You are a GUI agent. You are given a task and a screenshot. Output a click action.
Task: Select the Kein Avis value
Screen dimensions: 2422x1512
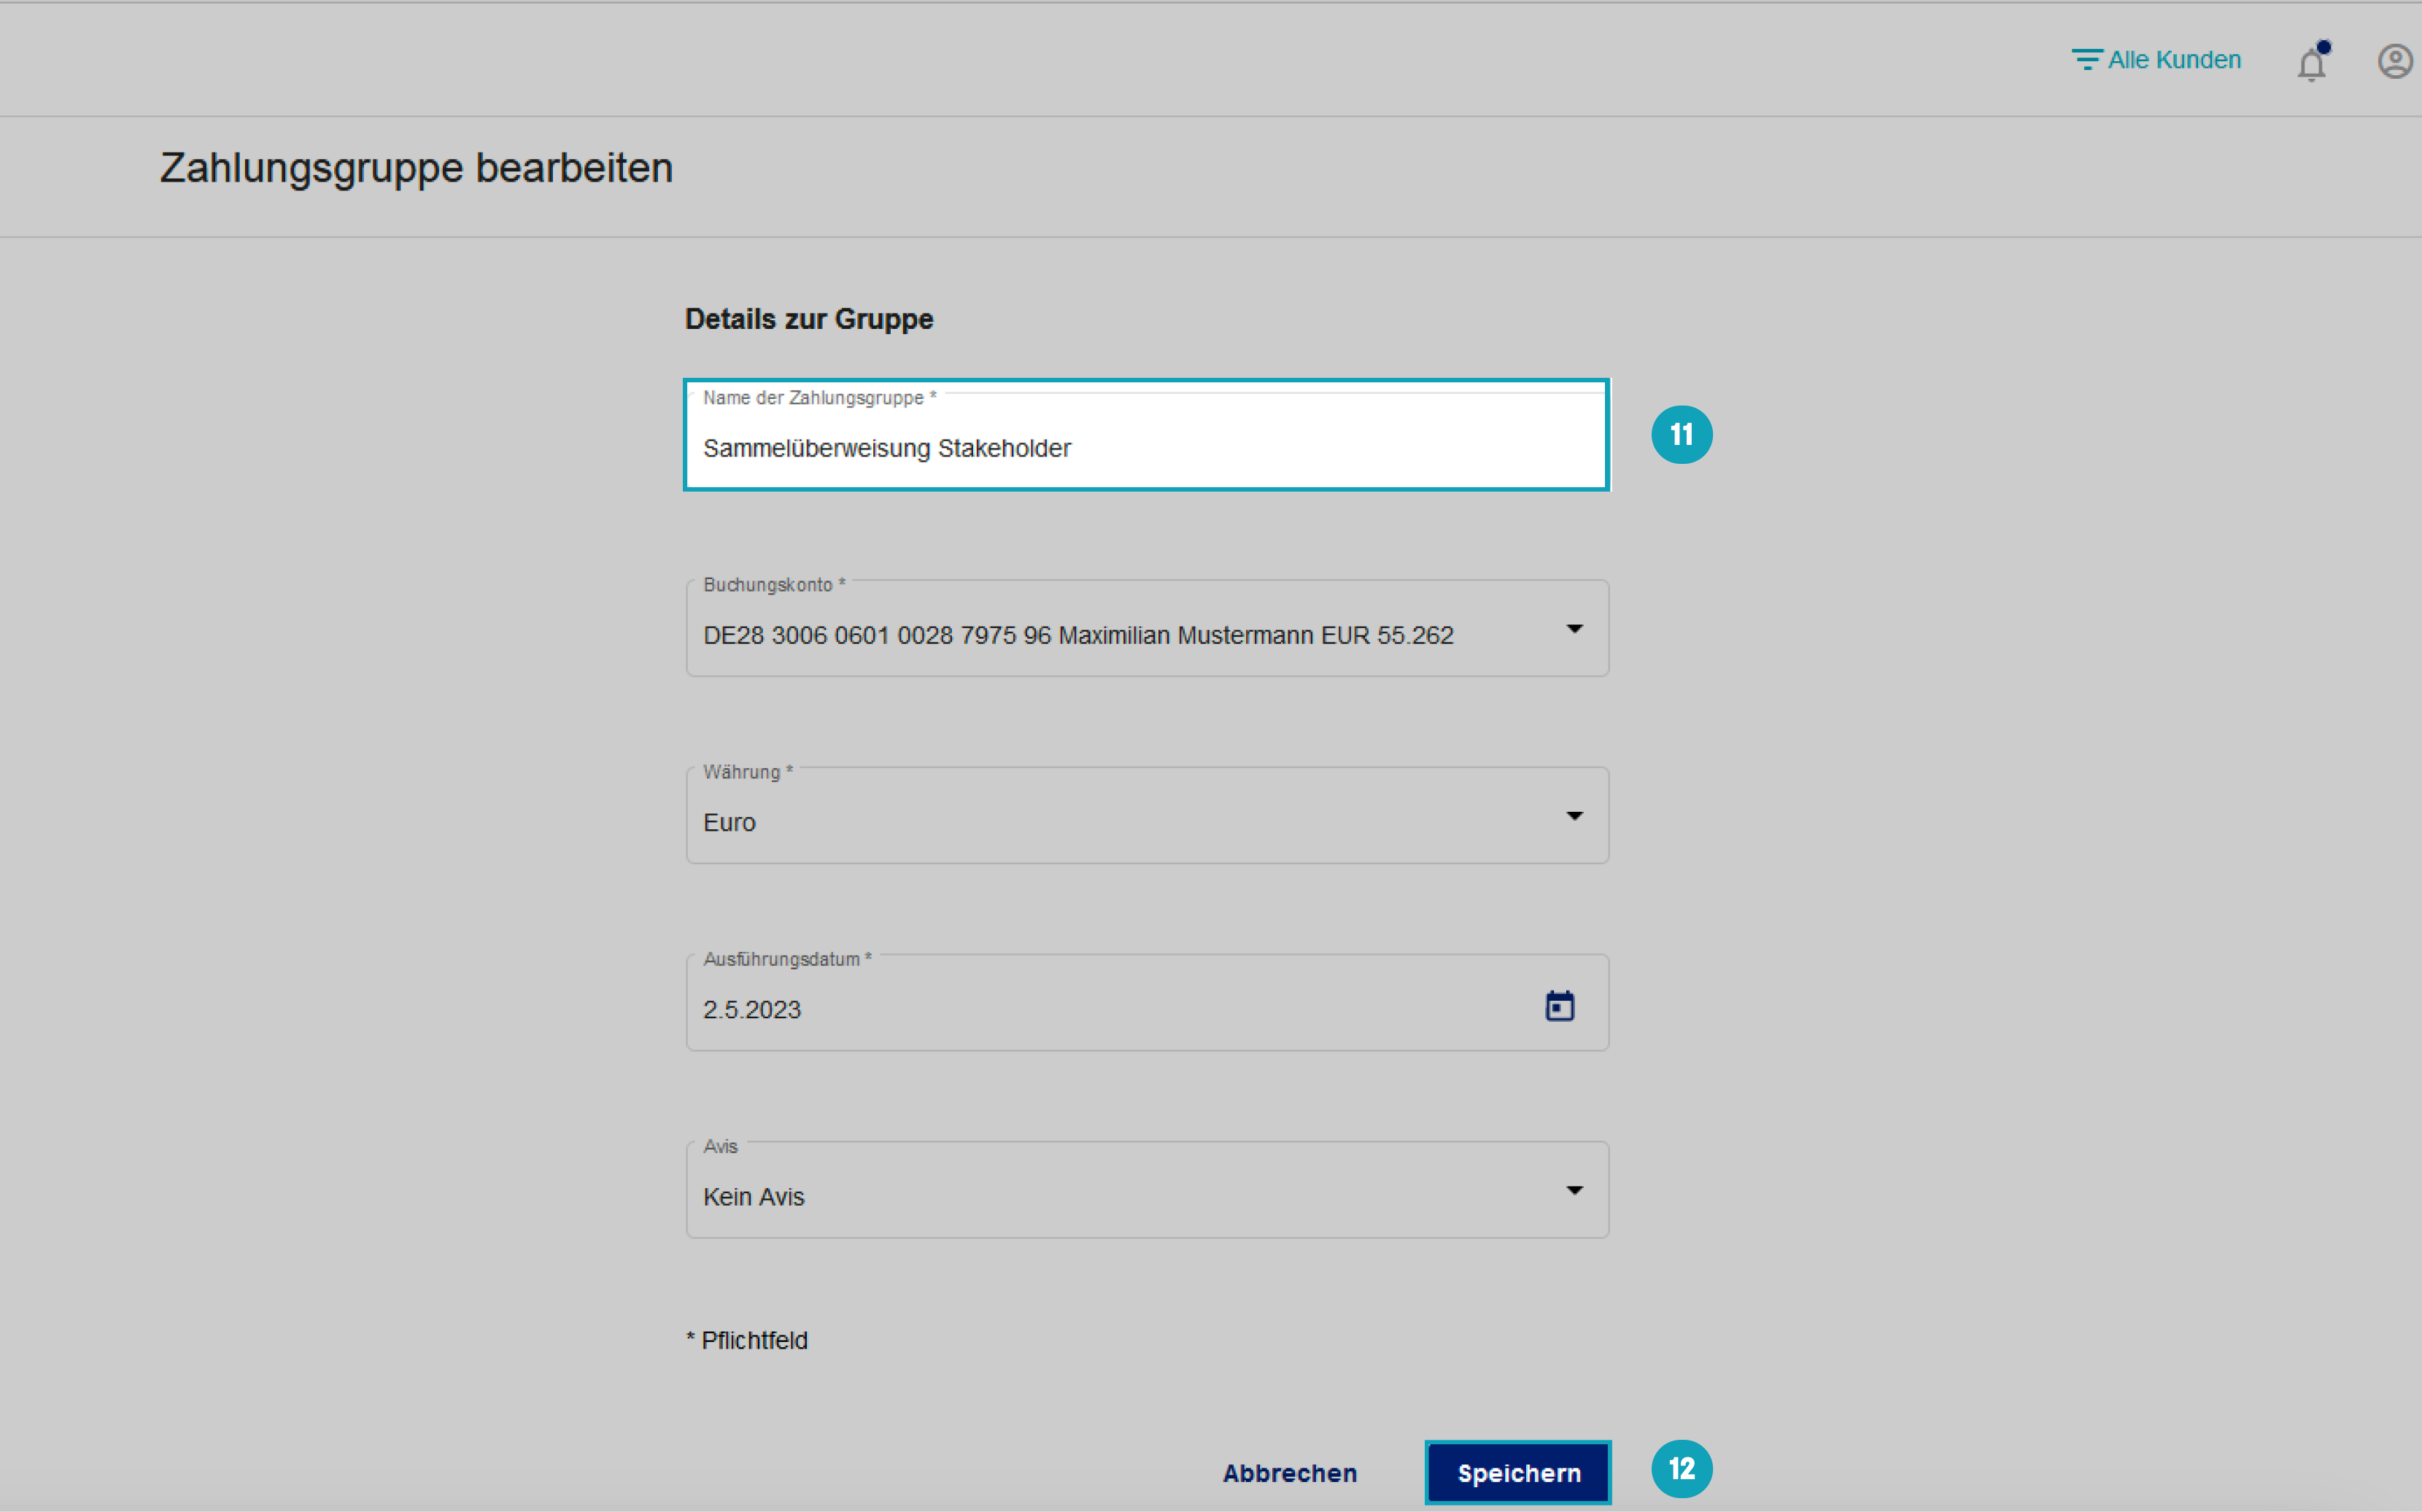(x=753, y=1197)
